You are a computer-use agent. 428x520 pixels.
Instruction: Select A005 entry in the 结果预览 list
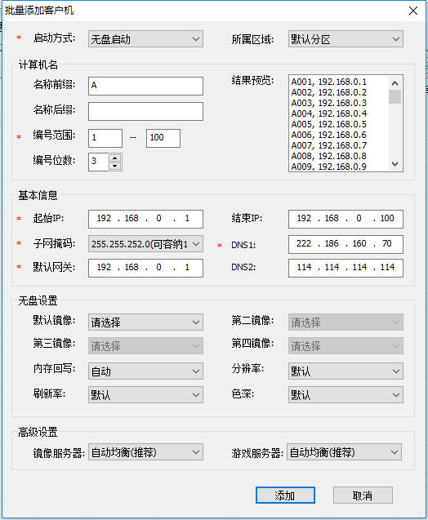329,124
